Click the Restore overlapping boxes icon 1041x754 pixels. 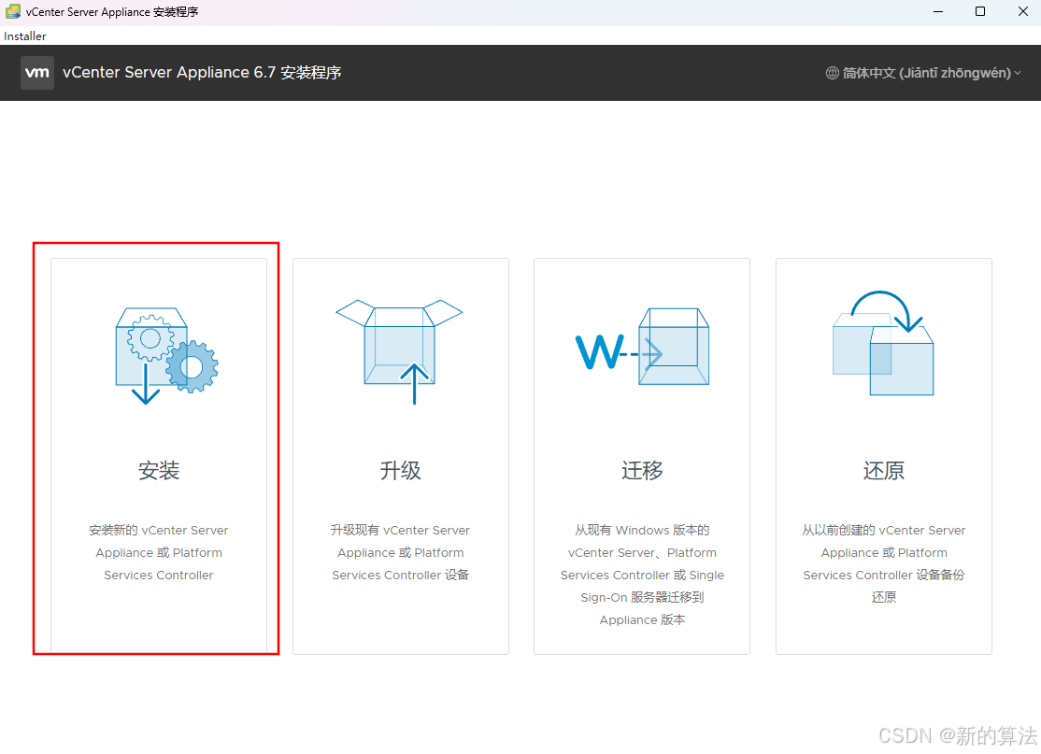point(883,343)
